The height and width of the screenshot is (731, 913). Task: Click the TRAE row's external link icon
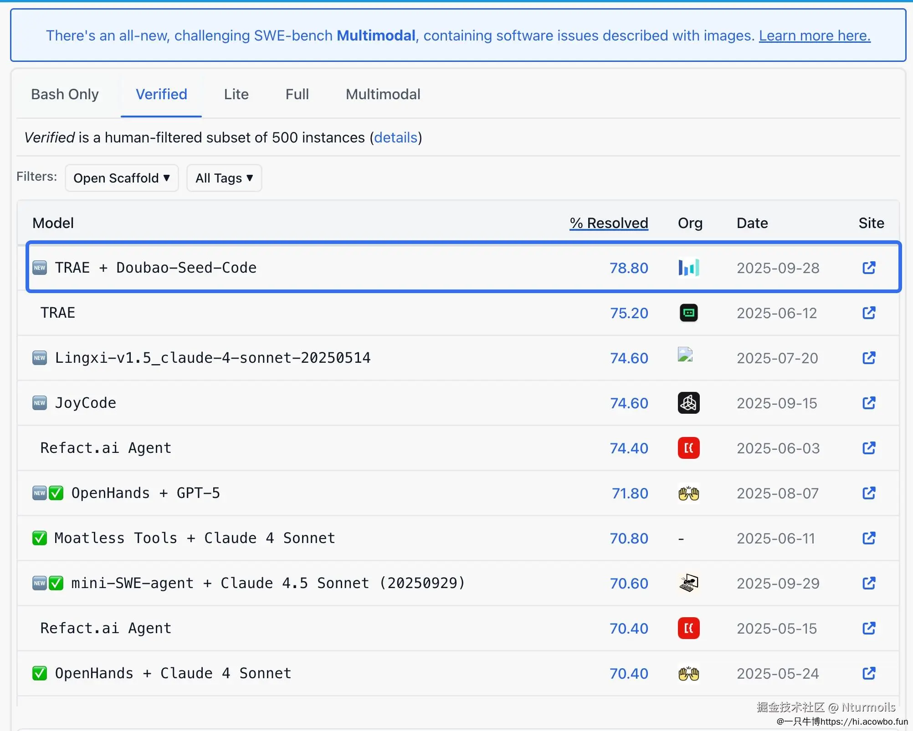(x=869, y=313)
